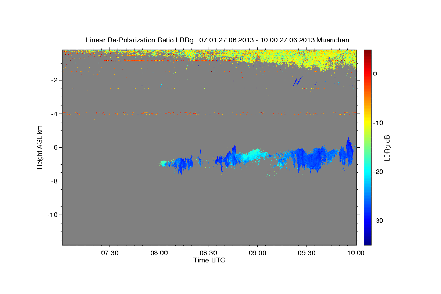Viewport: 441px width, 294px height.
Task: Click the -2 height tick label
Action: pos(54,80)
